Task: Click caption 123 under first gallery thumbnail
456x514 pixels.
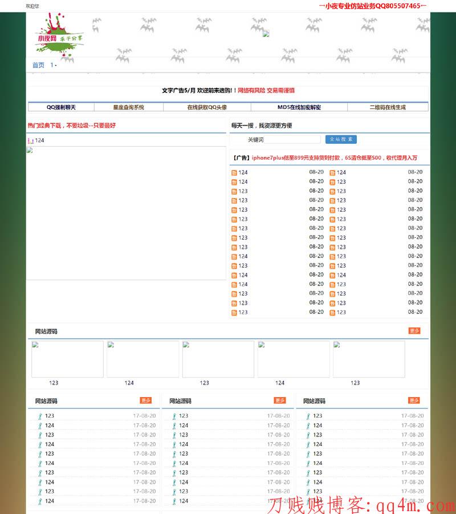Action: (54, 383)
